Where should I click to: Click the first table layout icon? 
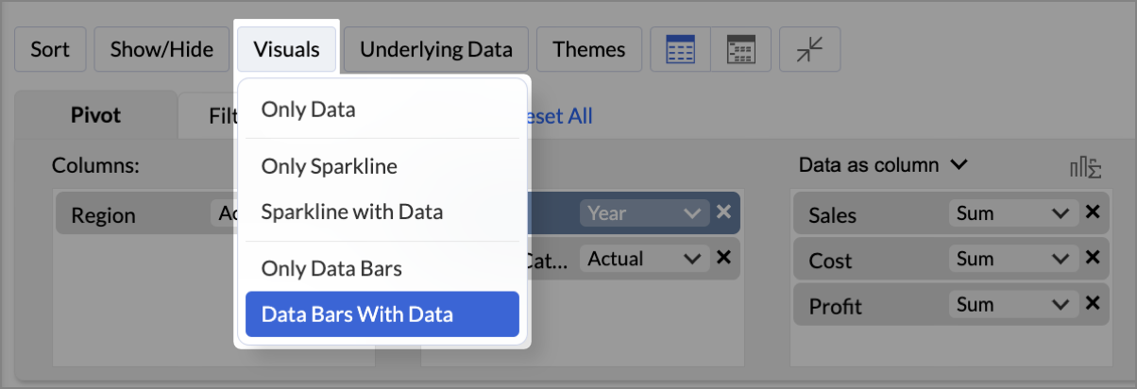click(x=680, y=50)
